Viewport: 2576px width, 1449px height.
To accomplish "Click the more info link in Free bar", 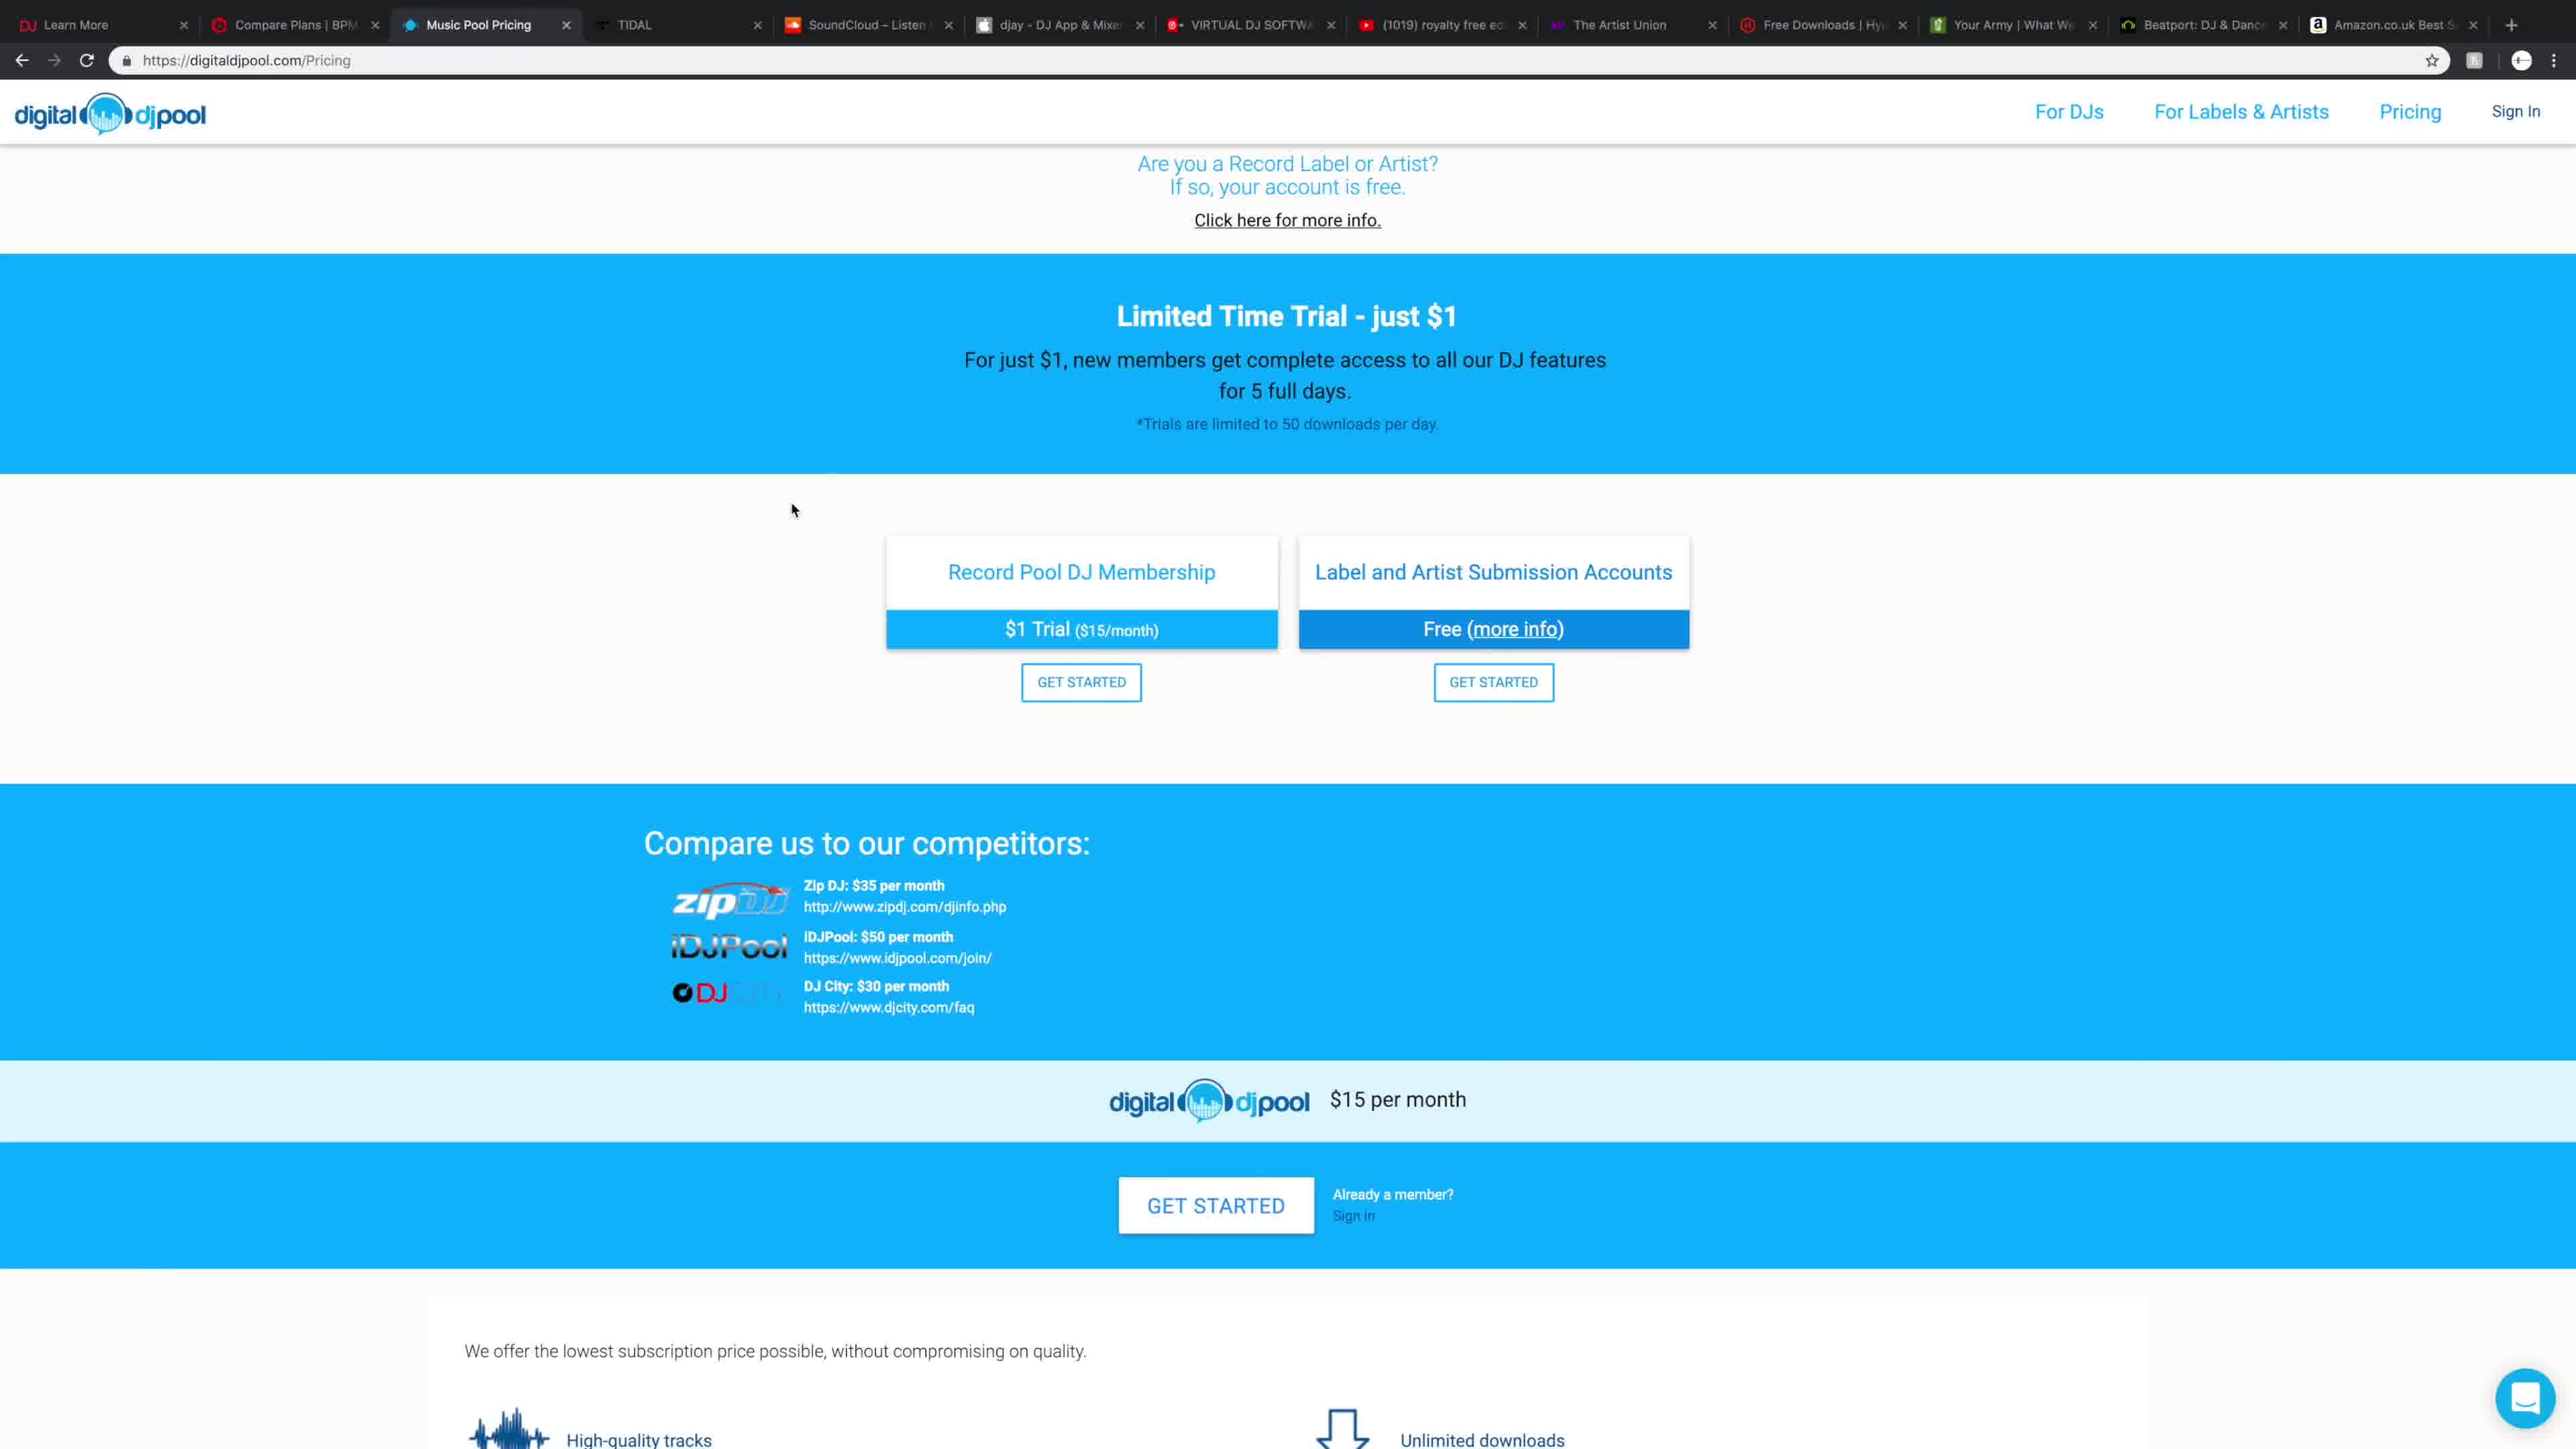I will tap(1515, 629).
